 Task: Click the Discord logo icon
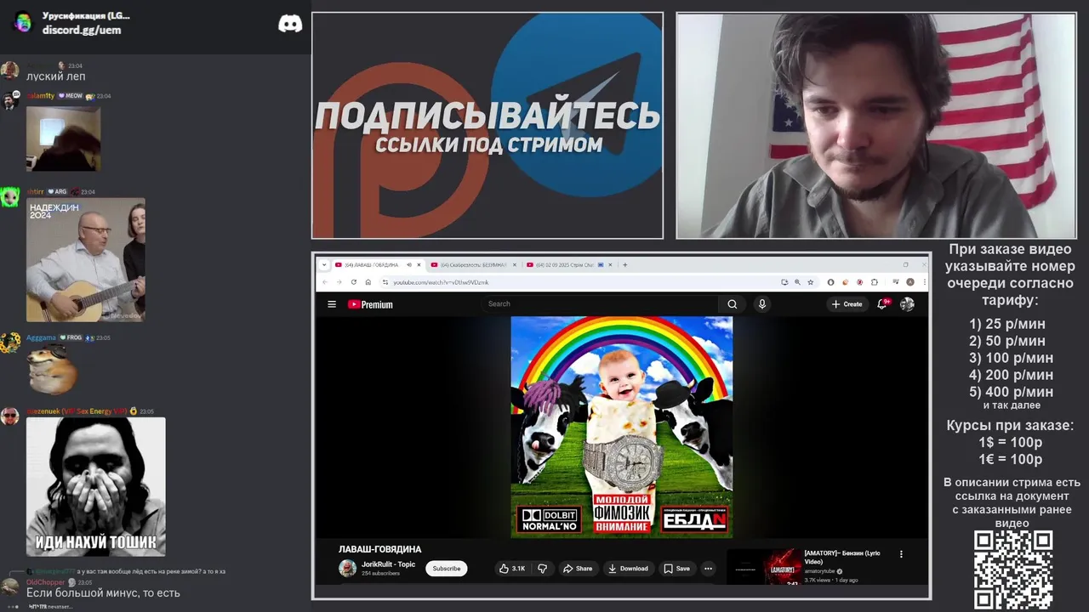pyautogui.click(x=290, y=24)
